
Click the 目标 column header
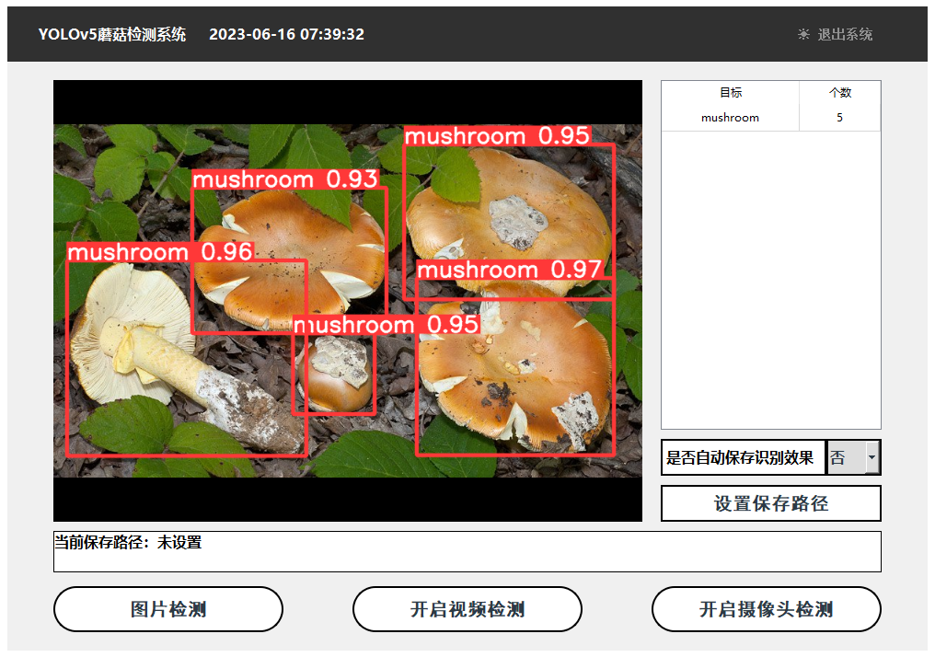tap(731, 92)
